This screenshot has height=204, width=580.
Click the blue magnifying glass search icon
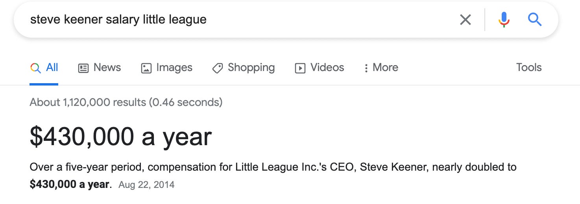point(535,19)
